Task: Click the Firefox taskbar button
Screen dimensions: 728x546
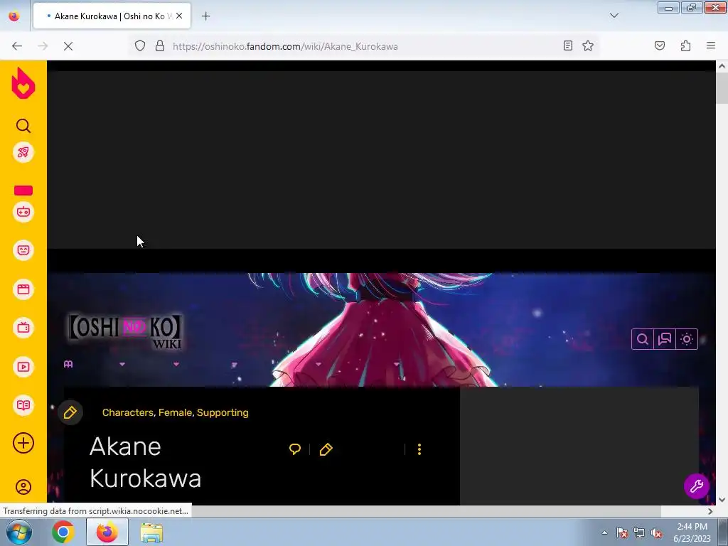Action: [x=107, y=532]
